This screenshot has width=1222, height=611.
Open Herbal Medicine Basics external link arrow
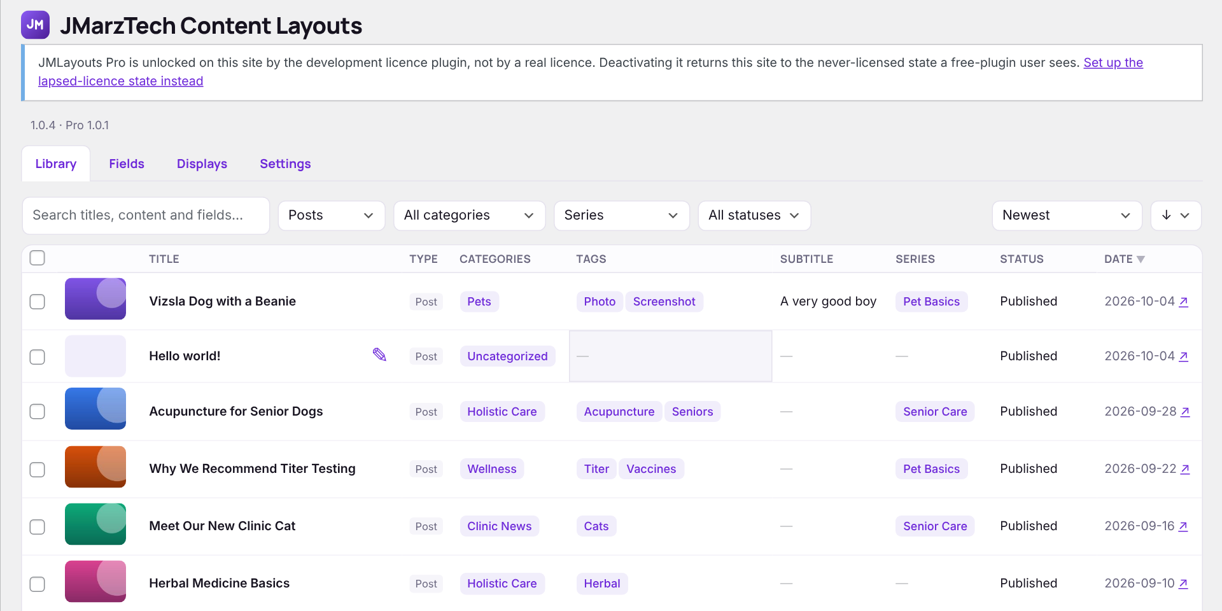pyautogui.click(x=1183, y=584)
